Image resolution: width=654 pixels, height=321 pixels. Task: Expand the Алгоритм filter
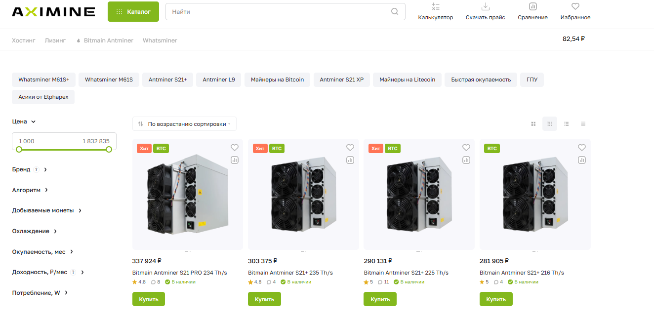(30, 190)
